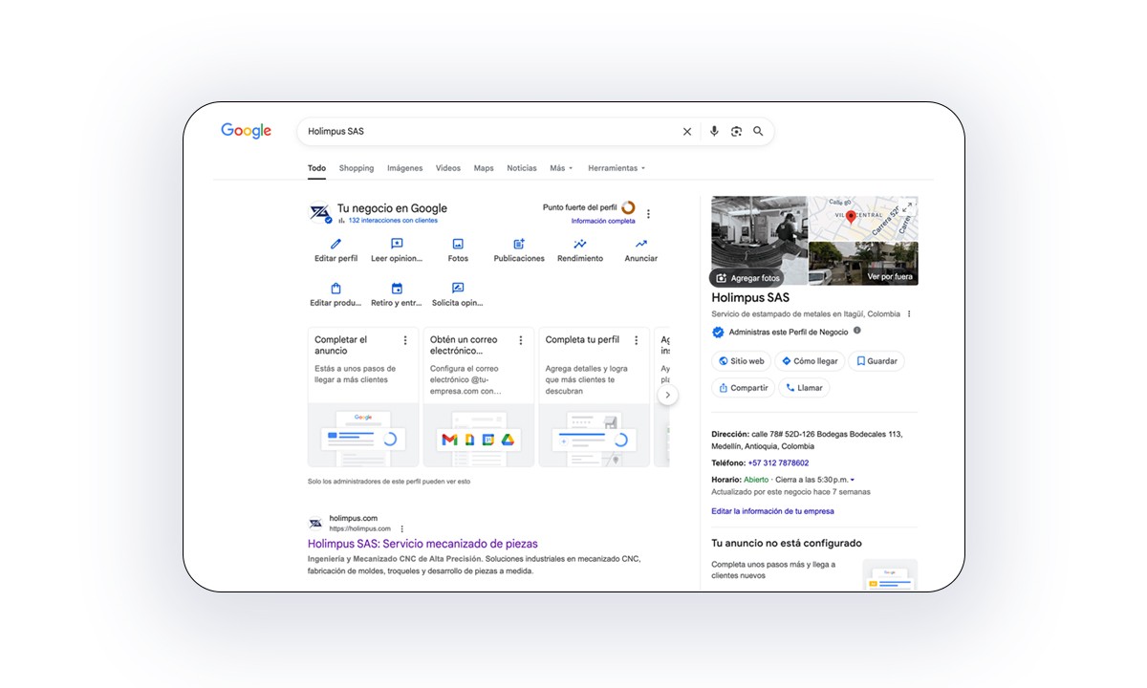The image size is (1147, 688).
Task: Click the Agregar fotos button
Action: 747,278
